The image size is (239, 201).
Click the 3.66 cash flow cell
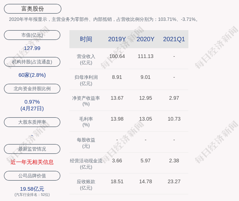[x=117, y=161]
